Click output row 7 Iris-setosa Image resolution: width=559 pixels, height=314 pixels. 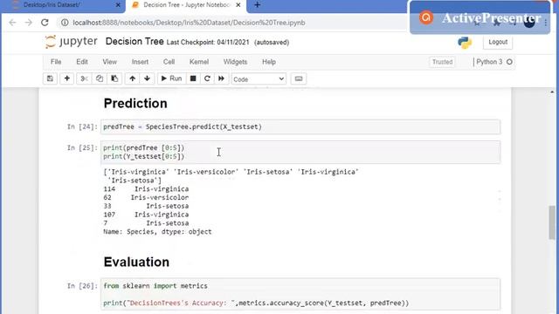146,223
